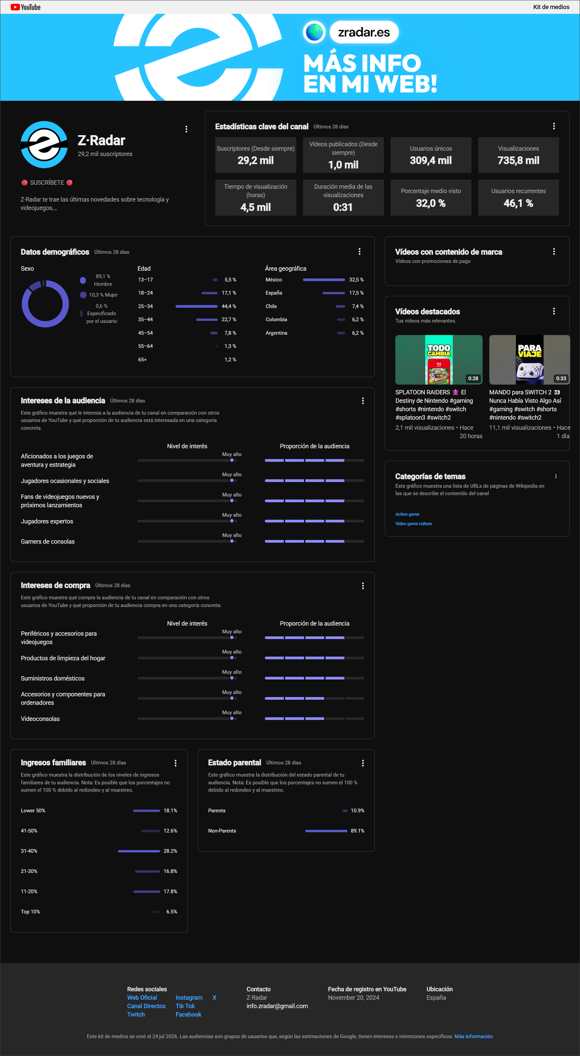580x1056 pixels.
Task: Click the Más información link in the footer
Action: [x=474, y=1036]
